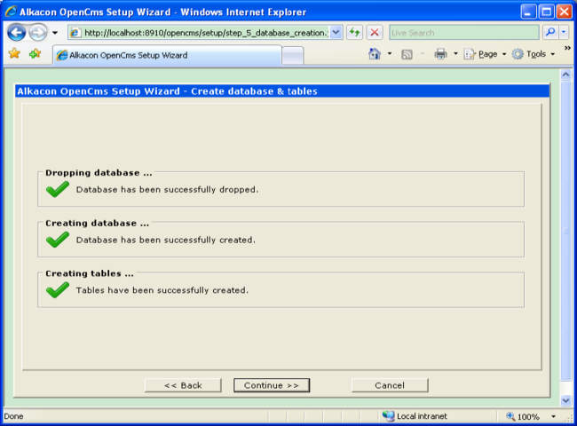
Task: Click the 100% zoom level button
Action: click(x=523, y=416)
